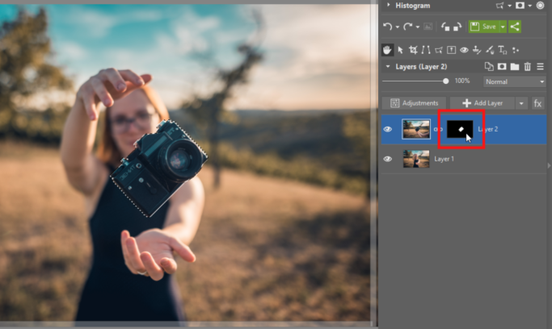Click the Layer 2 name
This screenshot has height=329, width=552.
click(x=488, y=129)
